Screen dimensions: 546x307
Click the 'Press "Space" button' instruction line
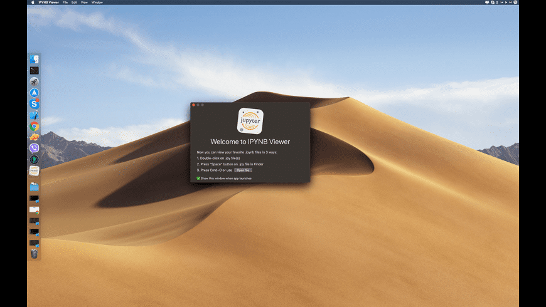click(230, 164)
